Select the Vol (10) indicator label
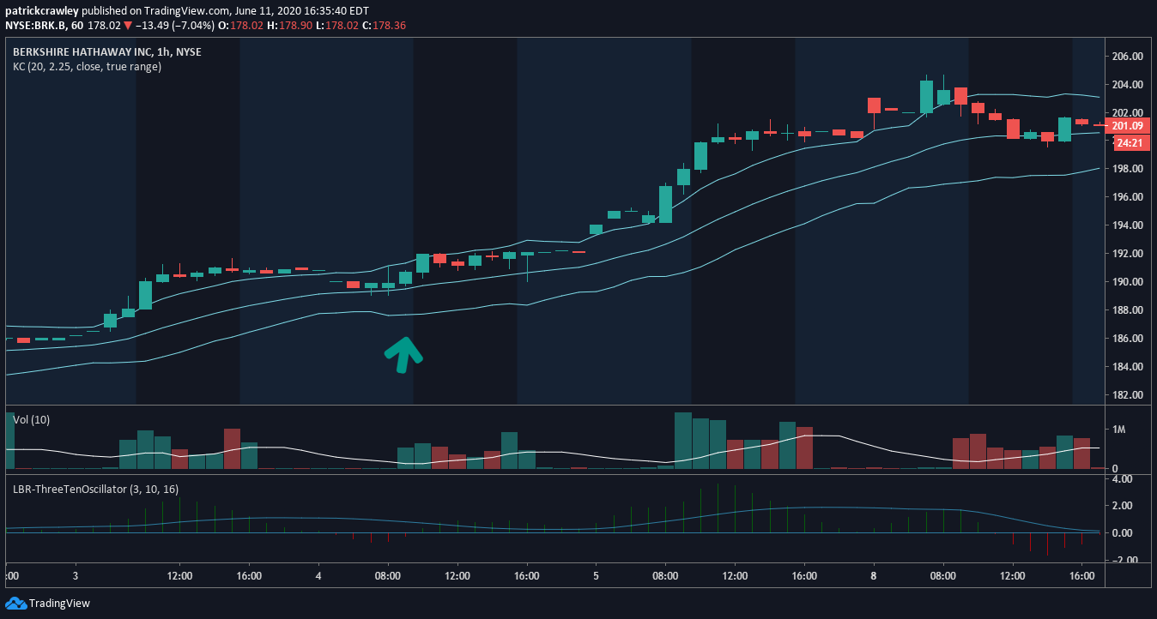1157x619 pixels. 33,419
